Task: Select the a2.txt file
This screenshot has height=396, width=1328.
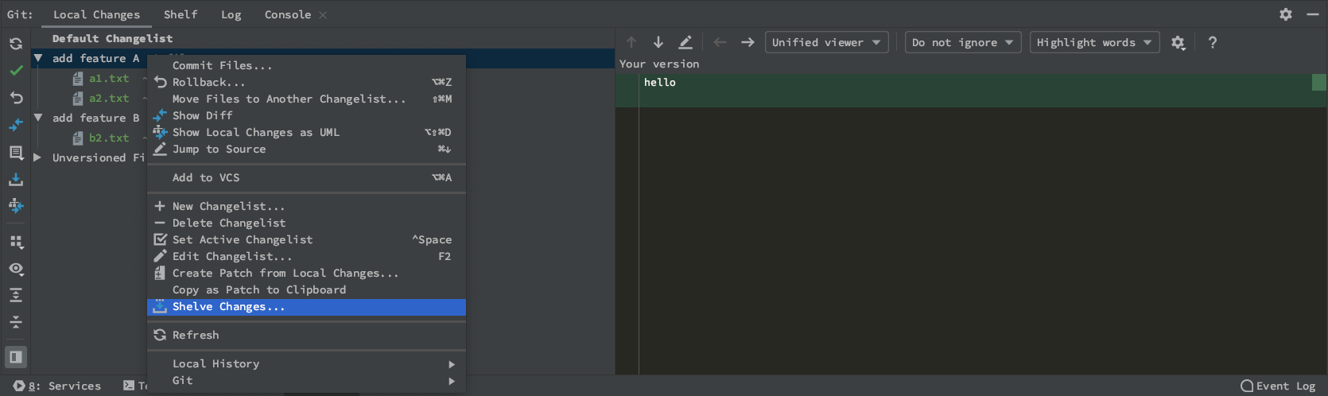Action: (x=109, y=98)
